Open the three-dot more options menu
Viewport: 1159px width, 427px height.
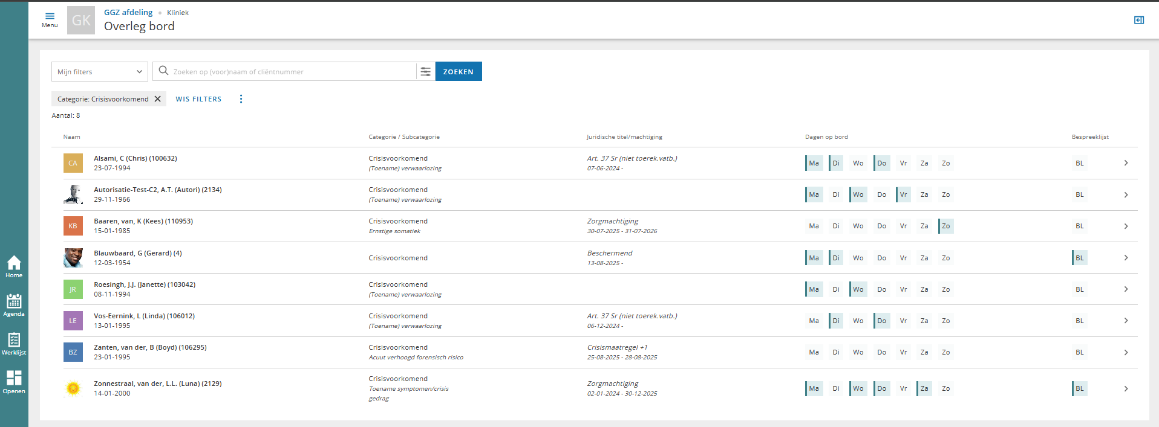point(241,99)
